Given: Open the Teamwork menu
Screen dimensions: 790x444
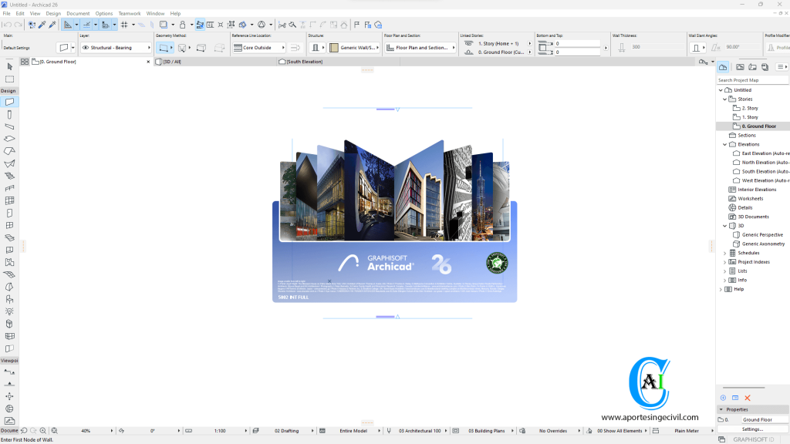Looking at the screenshot, I should point(129,13).
